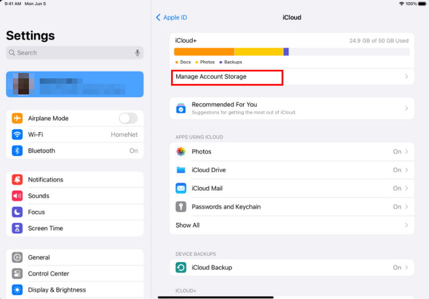The height and width of the screenshot is (299, 429).
Task: Select Sounds in the sidebar
Action: pos(75,196)
